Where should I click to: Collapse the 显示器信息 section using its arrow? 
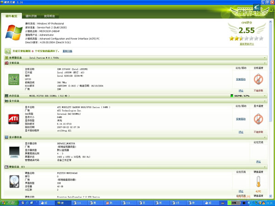[264, 137]
